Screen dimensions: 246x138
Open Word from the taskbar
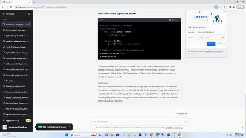tap(168, 135)
